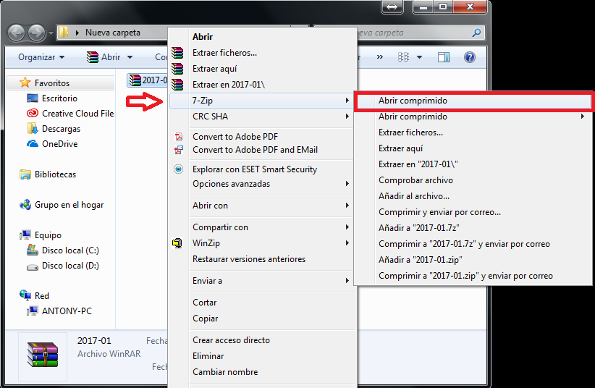Open recent locations dropdown beside navigation arrows
Screen dimensions: 595x388
coord(51,33)
